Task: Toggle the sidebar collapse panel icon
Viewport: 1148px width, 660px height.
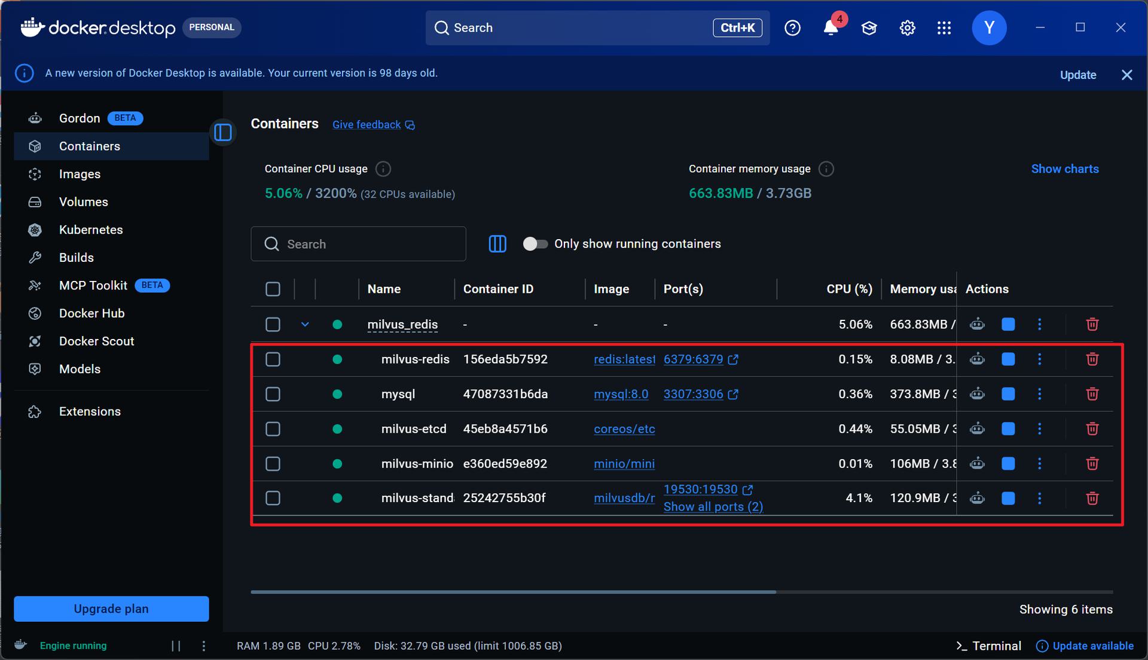Action: 223,132
